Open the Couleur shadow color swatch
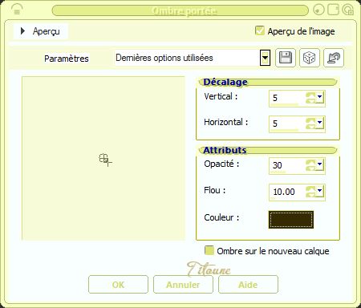 coord(291,220)
